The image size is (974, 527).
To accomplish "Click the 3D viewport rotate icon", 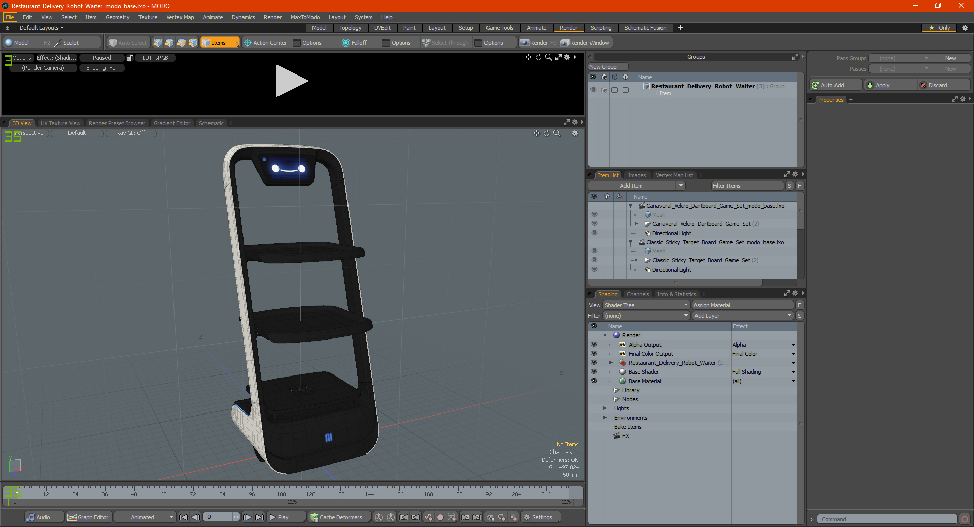I will 546,133.
